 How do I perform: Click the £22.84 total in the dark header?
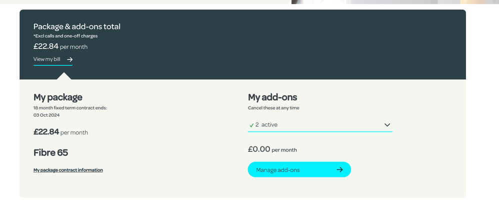pos(46,46)
